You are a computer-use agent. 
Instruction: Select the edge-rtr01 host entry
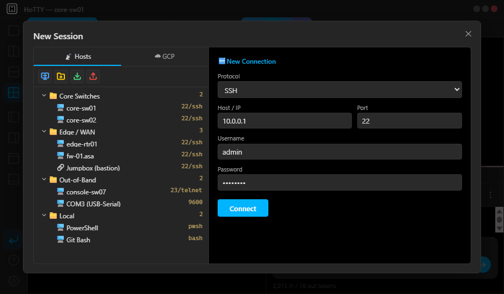coord(121,144)
